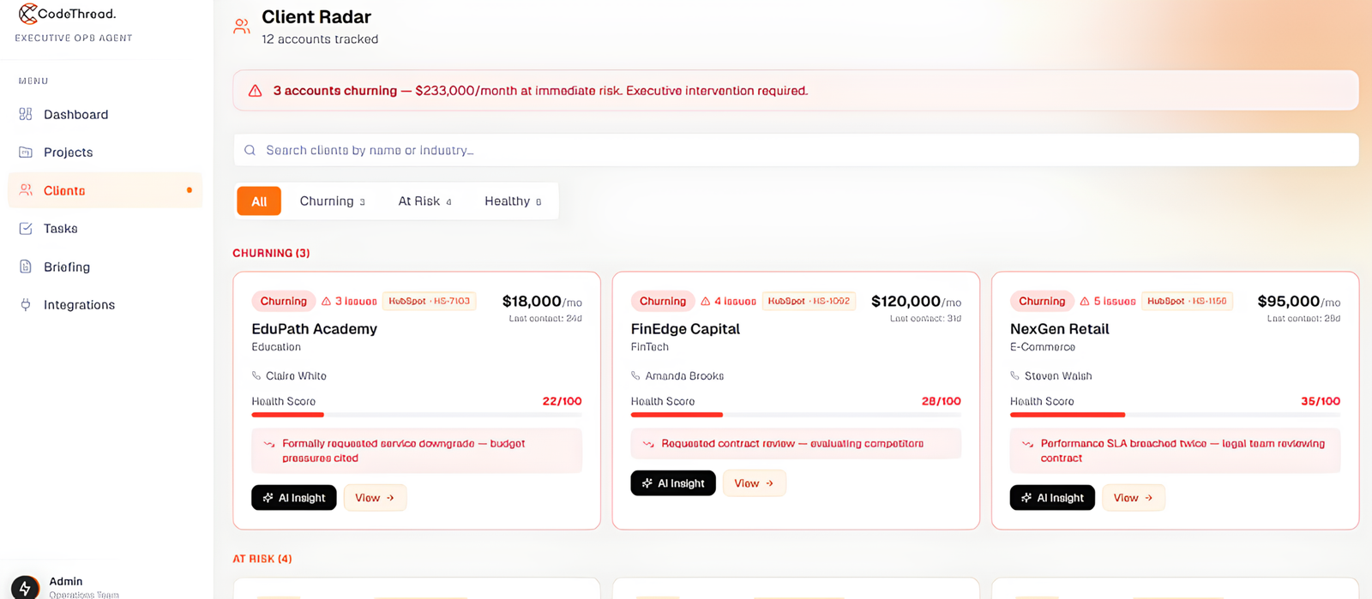This screenshot has width=1372, height=599.
Task: Switch to the Churning filter tab
Action: tap(332, 201)
